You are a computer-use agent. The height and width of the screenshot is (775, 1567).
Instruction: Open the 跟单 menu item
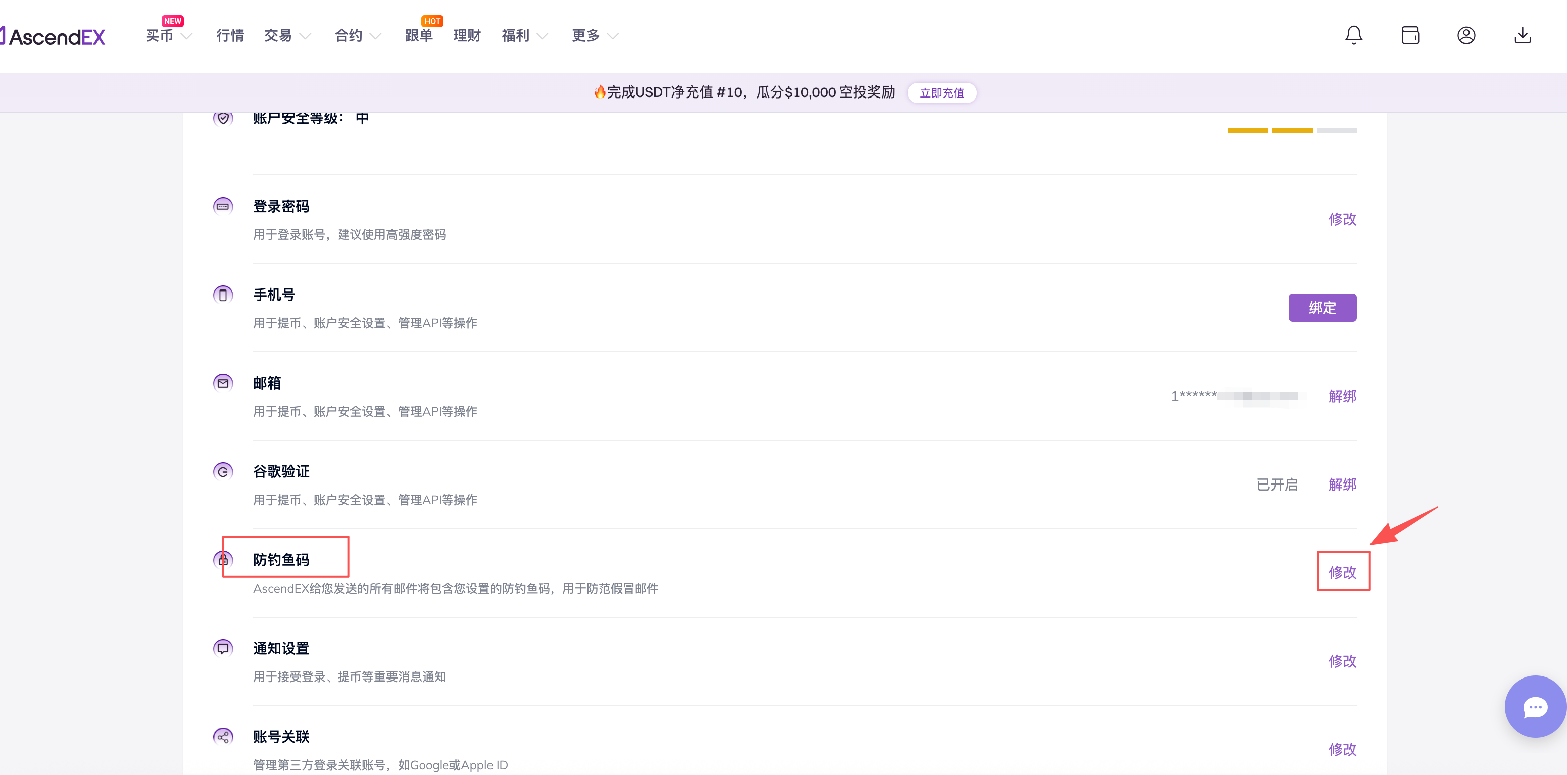coord(419,36)
